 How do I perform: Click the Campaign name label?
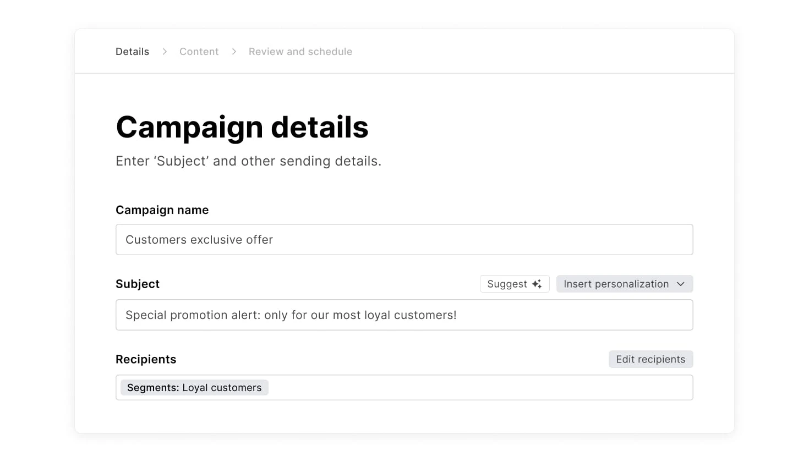(162, 210)
